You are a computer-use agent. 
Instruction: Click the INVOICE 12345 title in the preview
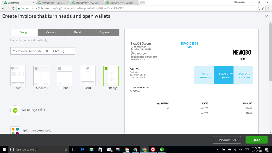(x=190, y=45)
